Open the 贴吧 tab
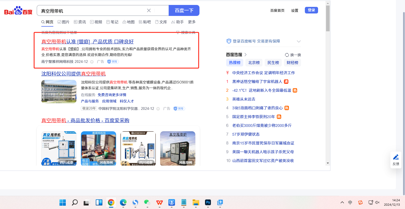Screen dimensions: 405x209 tap(145, 22)
